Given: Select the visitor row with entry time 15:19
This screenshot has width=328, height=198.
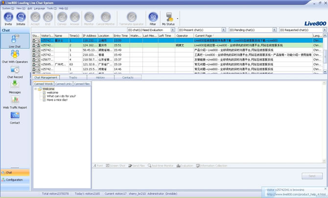Looking at the screenshot, I should pos(177,65).
